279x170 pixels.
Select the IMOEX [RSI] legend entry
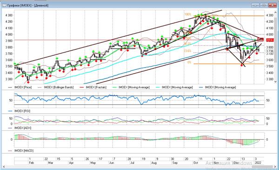[20, 111]
